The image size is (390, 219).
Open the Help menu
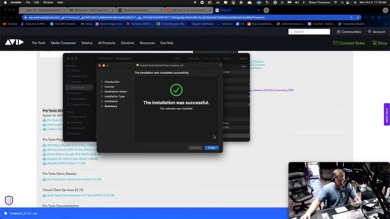pos(60,2)
